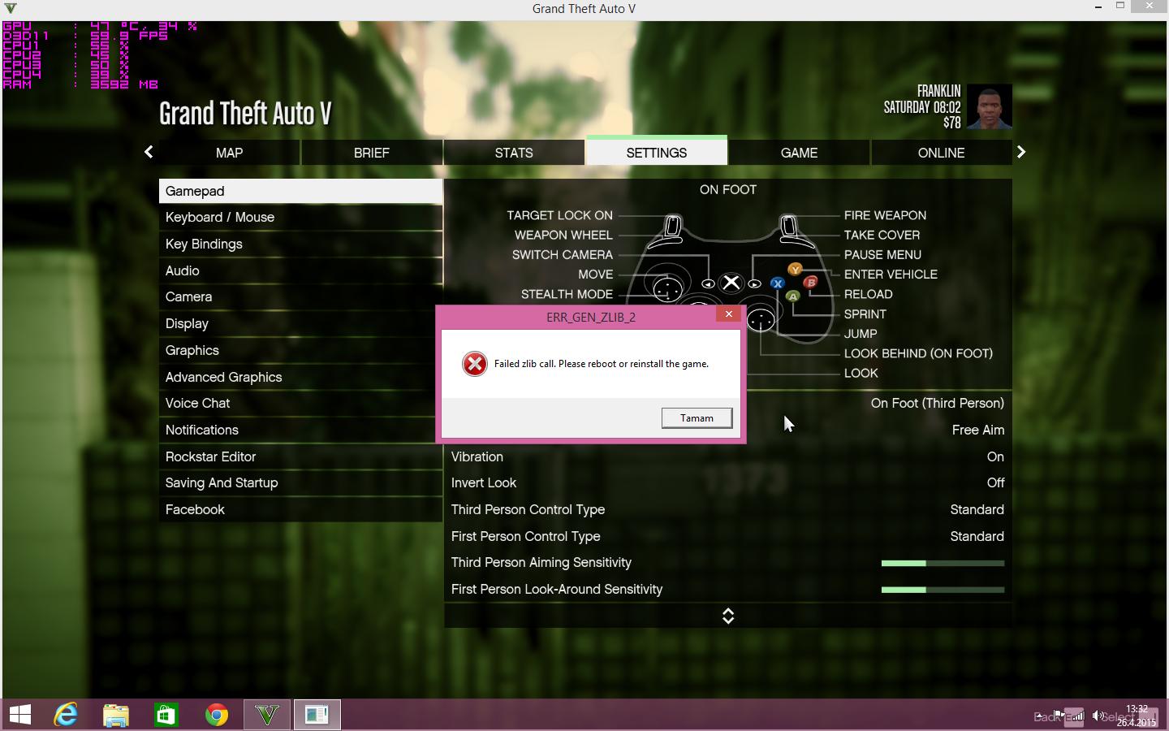
Task: Open File Explorer from taskbar
Action: coord(116,715)
